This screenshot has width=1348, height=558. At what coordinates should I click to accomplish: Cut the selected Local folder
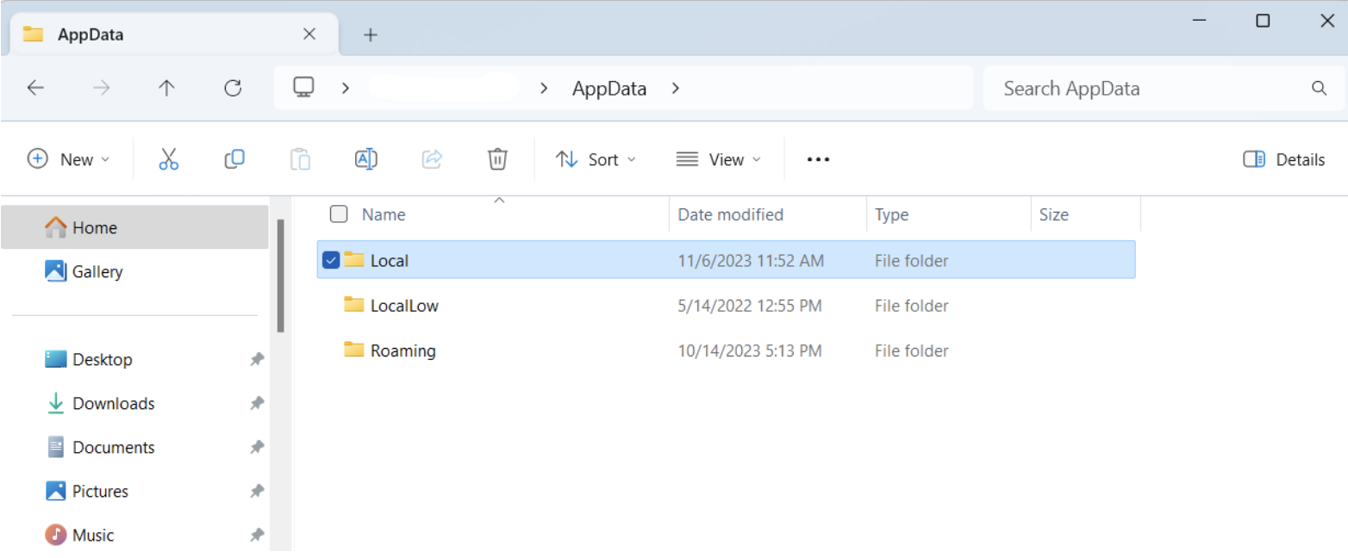[169, 158]
